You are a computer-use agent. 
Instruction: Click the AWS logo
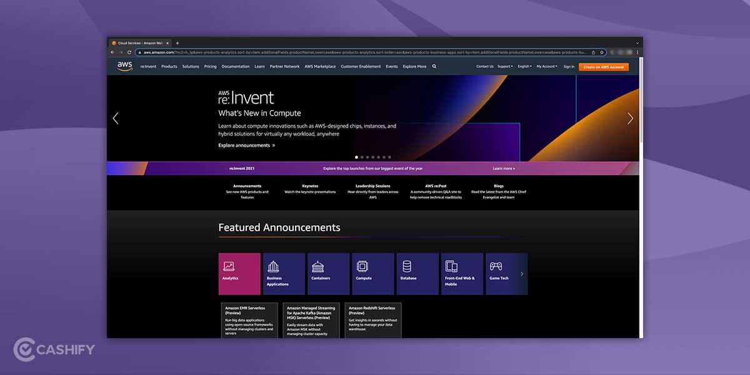pos(124,66)
